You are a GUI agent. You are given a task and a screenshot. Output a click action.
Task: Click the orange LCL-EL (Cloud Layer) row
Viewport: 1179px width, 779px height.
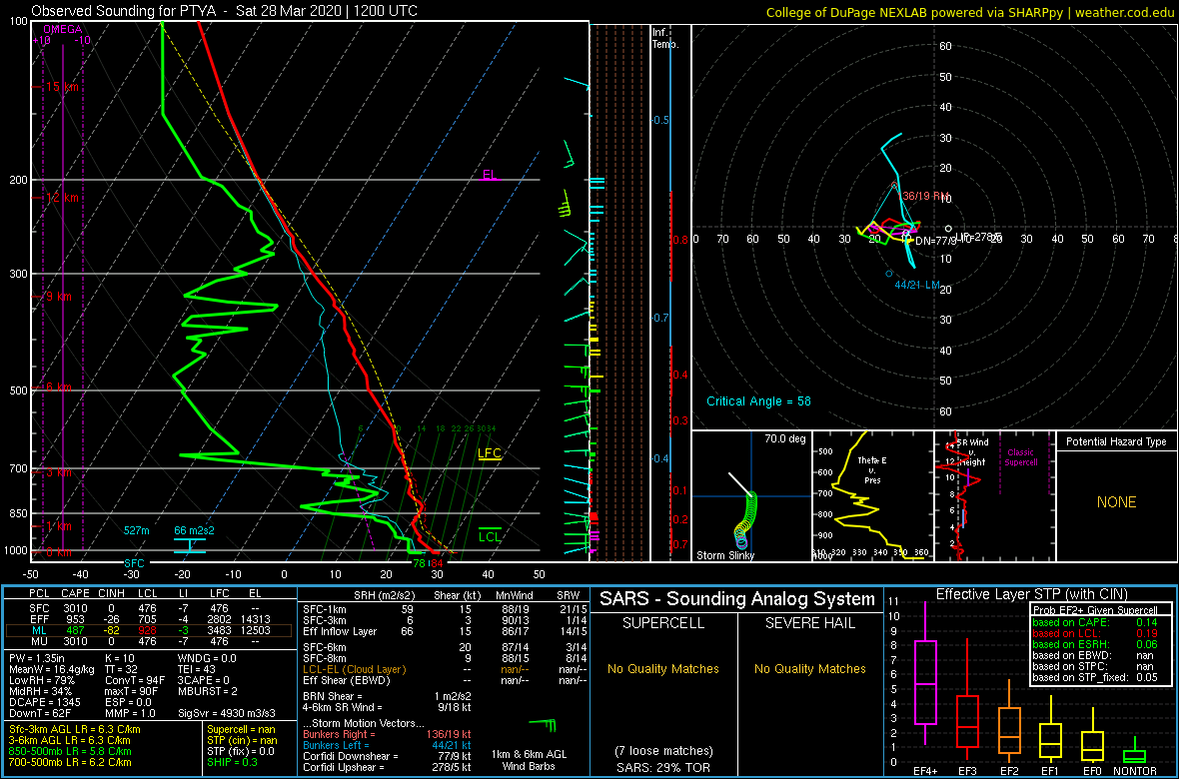click(444, 668)
